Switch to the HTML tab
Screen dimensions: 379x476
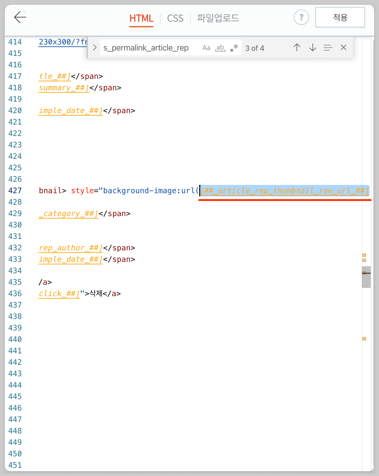point(141,18)
